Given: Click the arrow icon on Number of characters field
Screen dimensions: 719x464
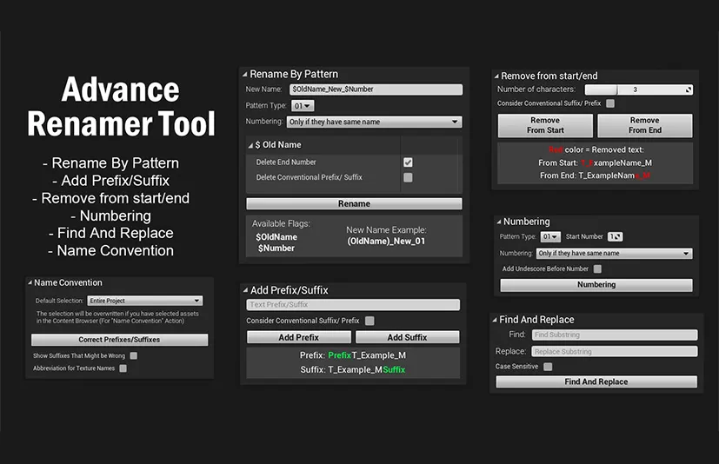Looking at the screenshot, I should 689,89.
